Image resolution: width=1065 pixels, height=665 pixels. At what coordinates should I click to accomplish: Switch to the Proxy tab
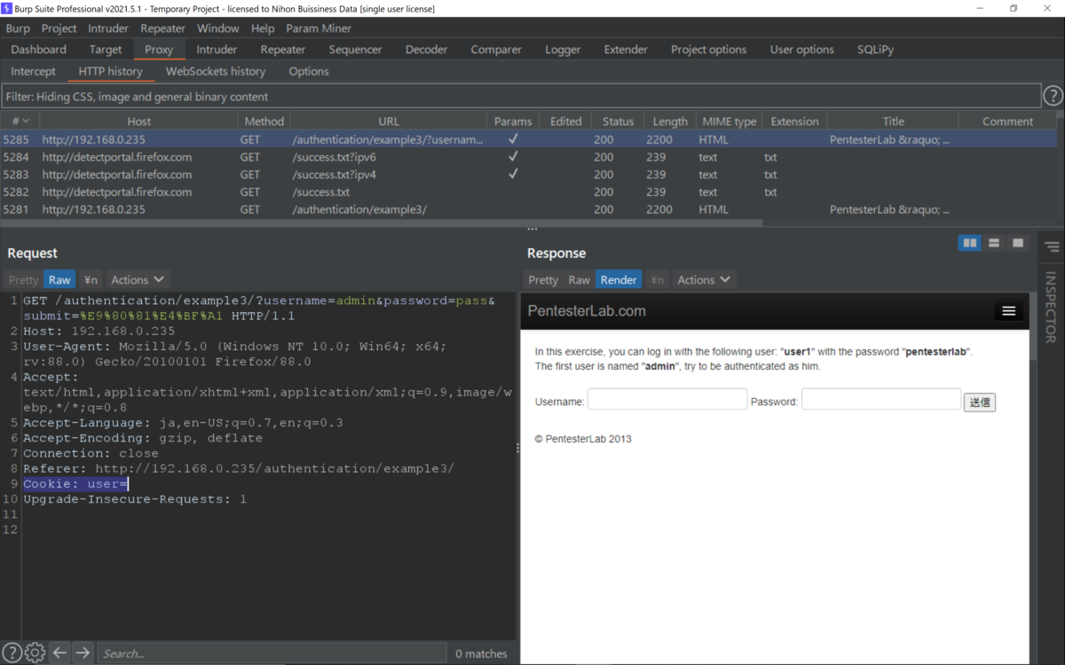point(159,50)
